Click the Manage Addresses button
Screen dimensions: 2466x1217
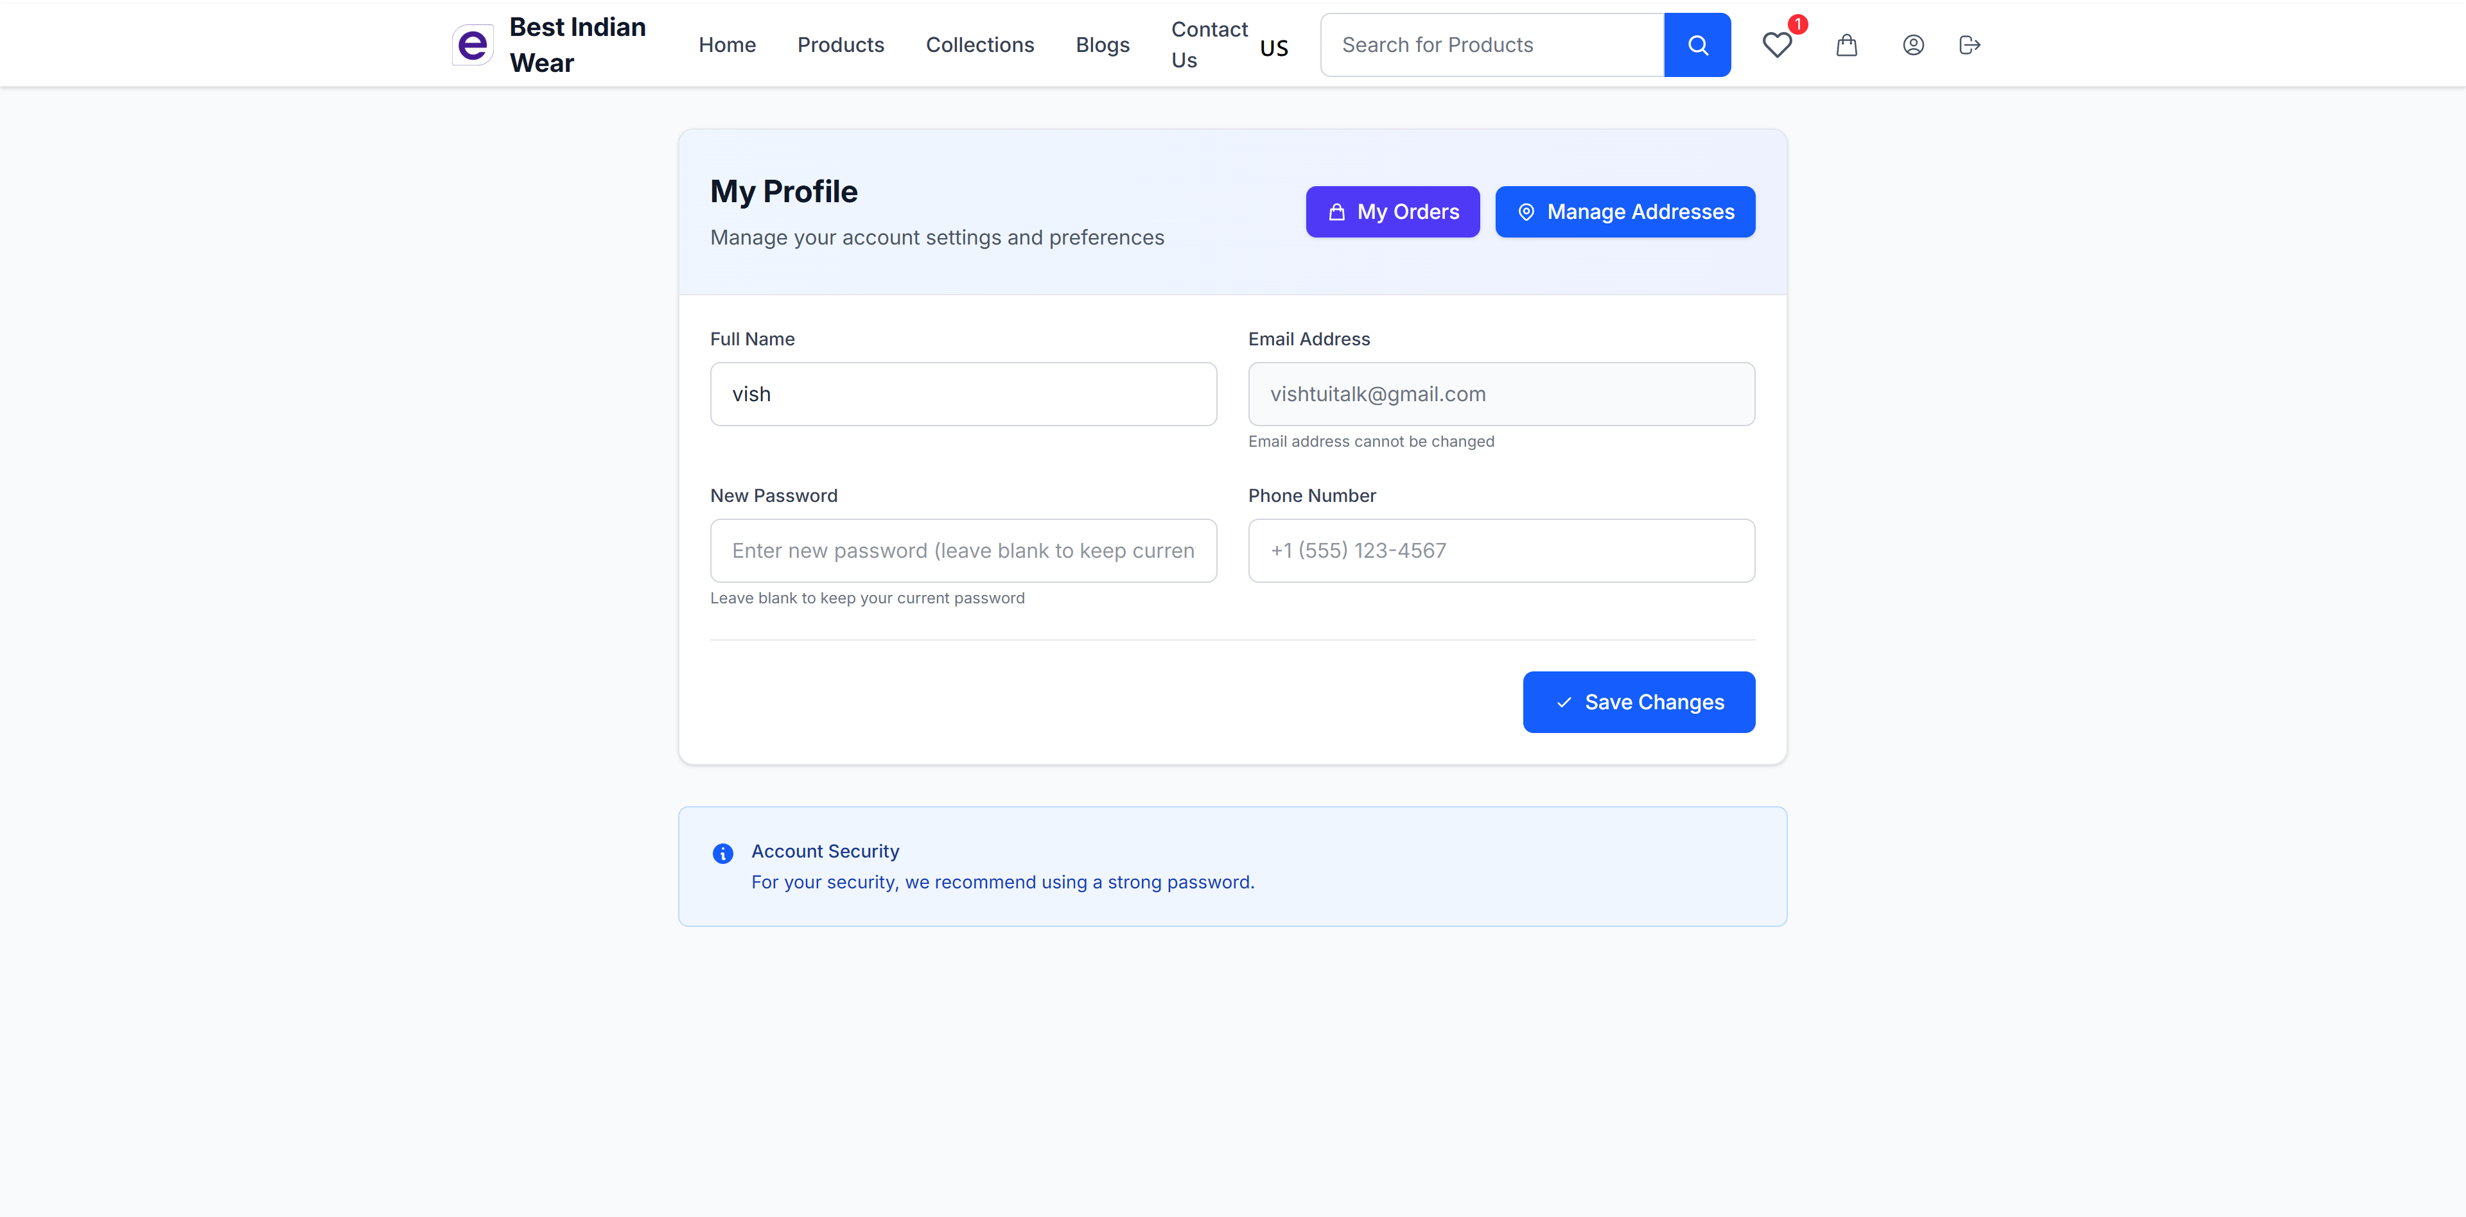[x=1625, y=211]
